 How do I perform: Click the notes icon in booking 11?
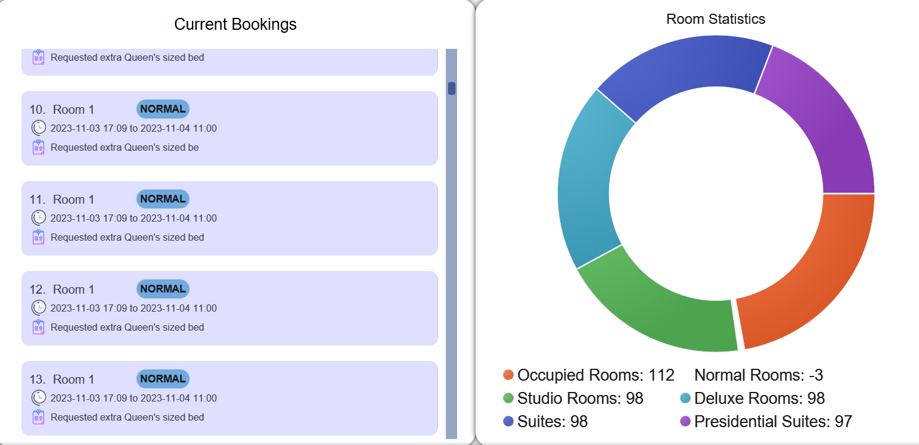39,237
